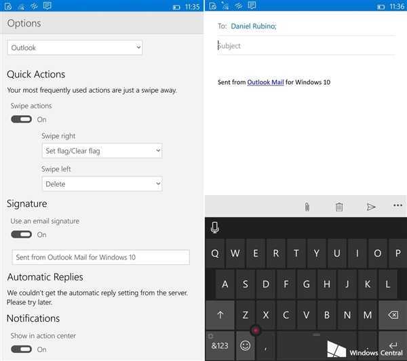Tap the N key
The height and width of the screenshot is (361, 407).
347,315
